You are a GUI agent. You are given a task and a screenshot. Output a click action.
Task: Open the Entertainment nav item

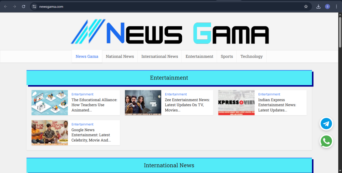(199, 56)
